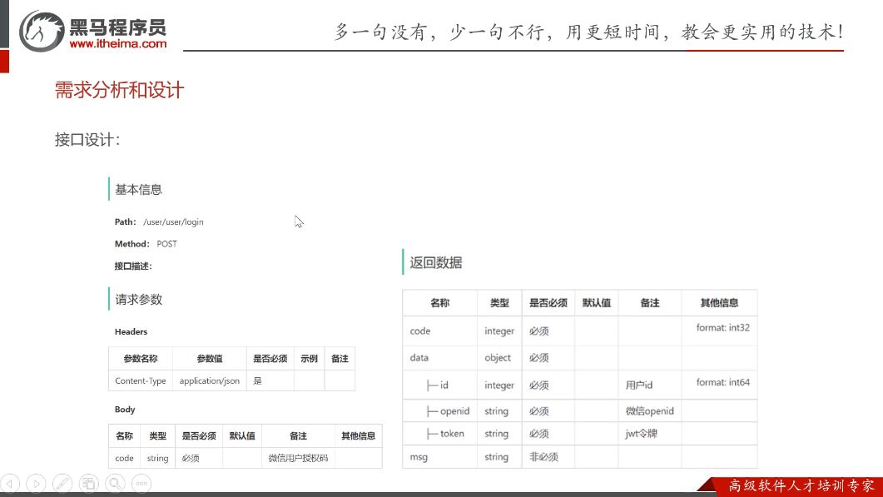The width and height of the screenshot is (883, 497).
Task: Click the code cell in Body table
Action: click(125, 458)
